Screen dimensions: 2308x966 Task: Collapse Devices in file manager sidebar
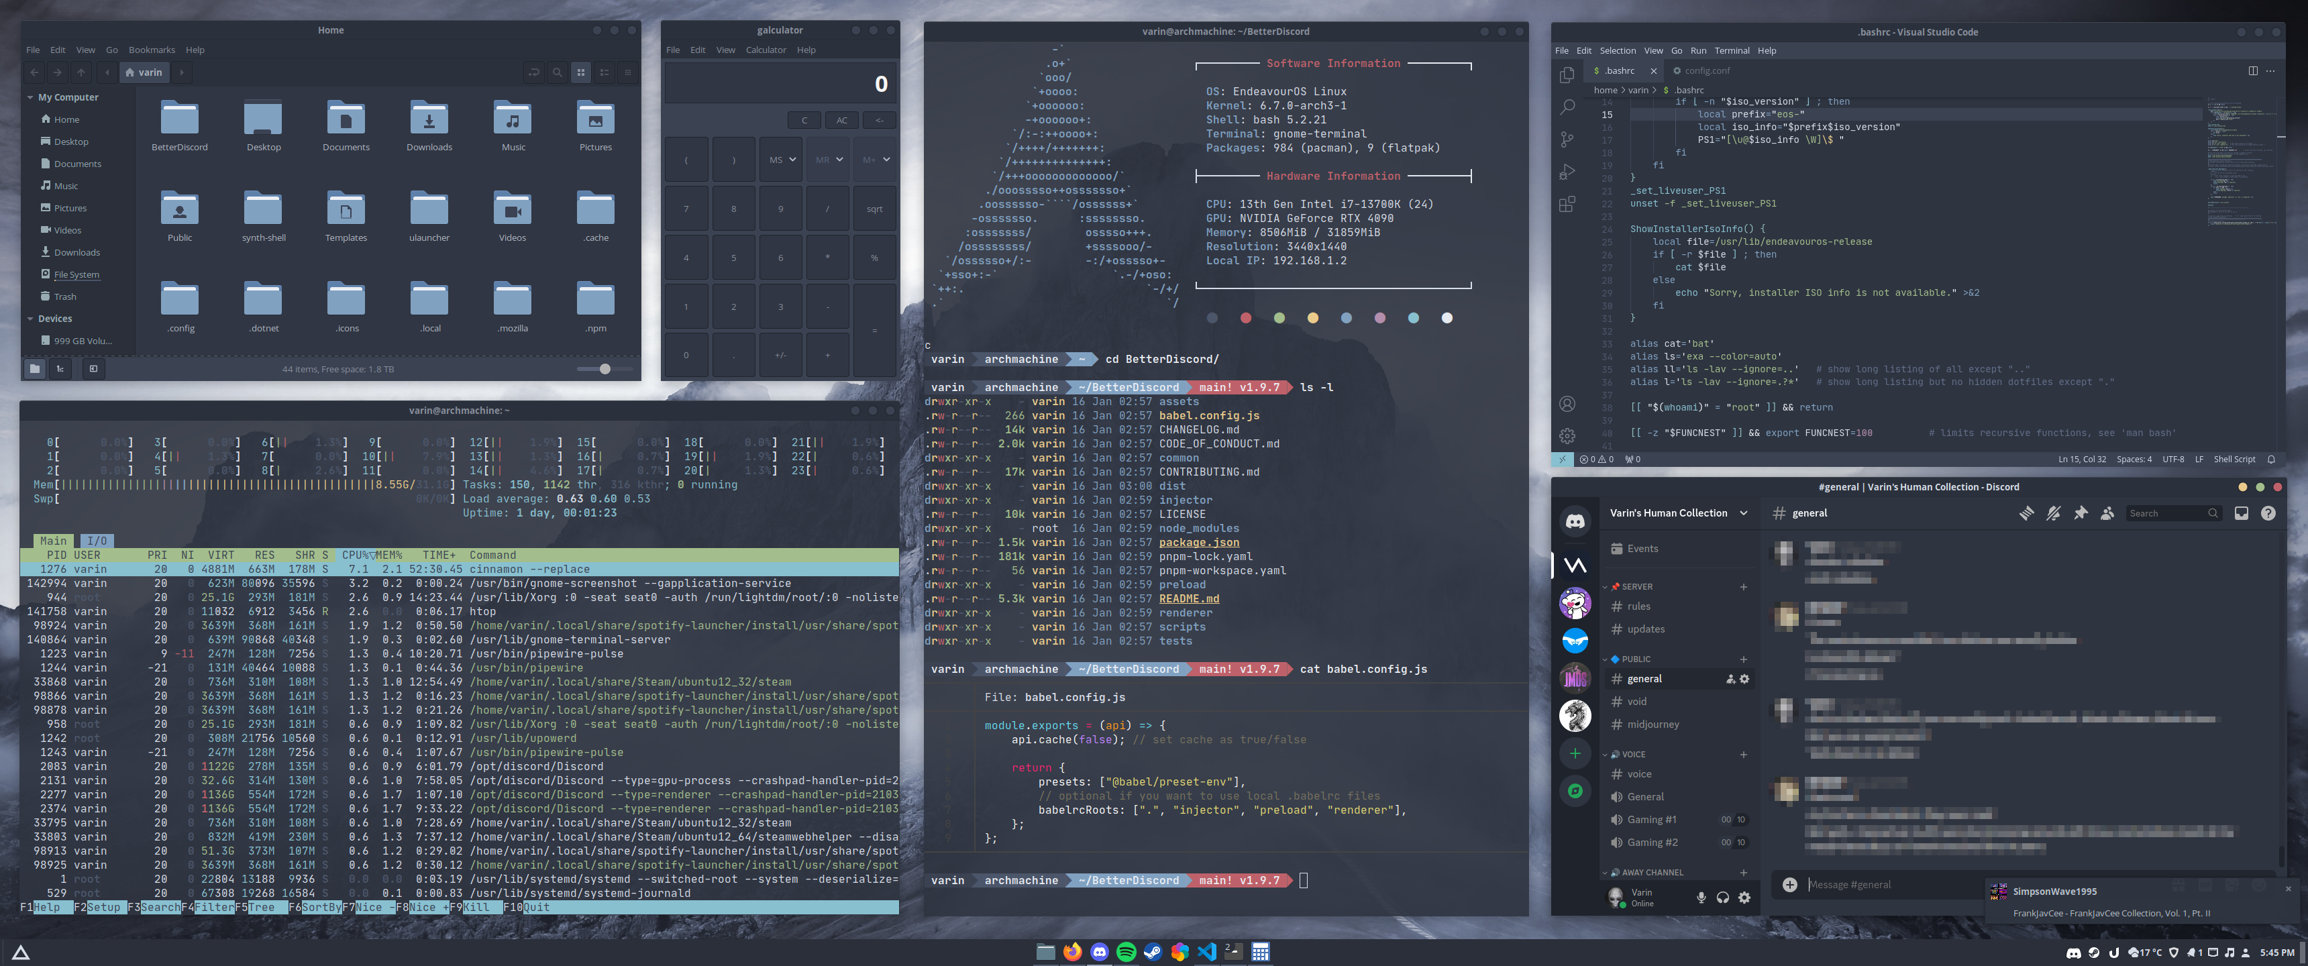[30, 318]
